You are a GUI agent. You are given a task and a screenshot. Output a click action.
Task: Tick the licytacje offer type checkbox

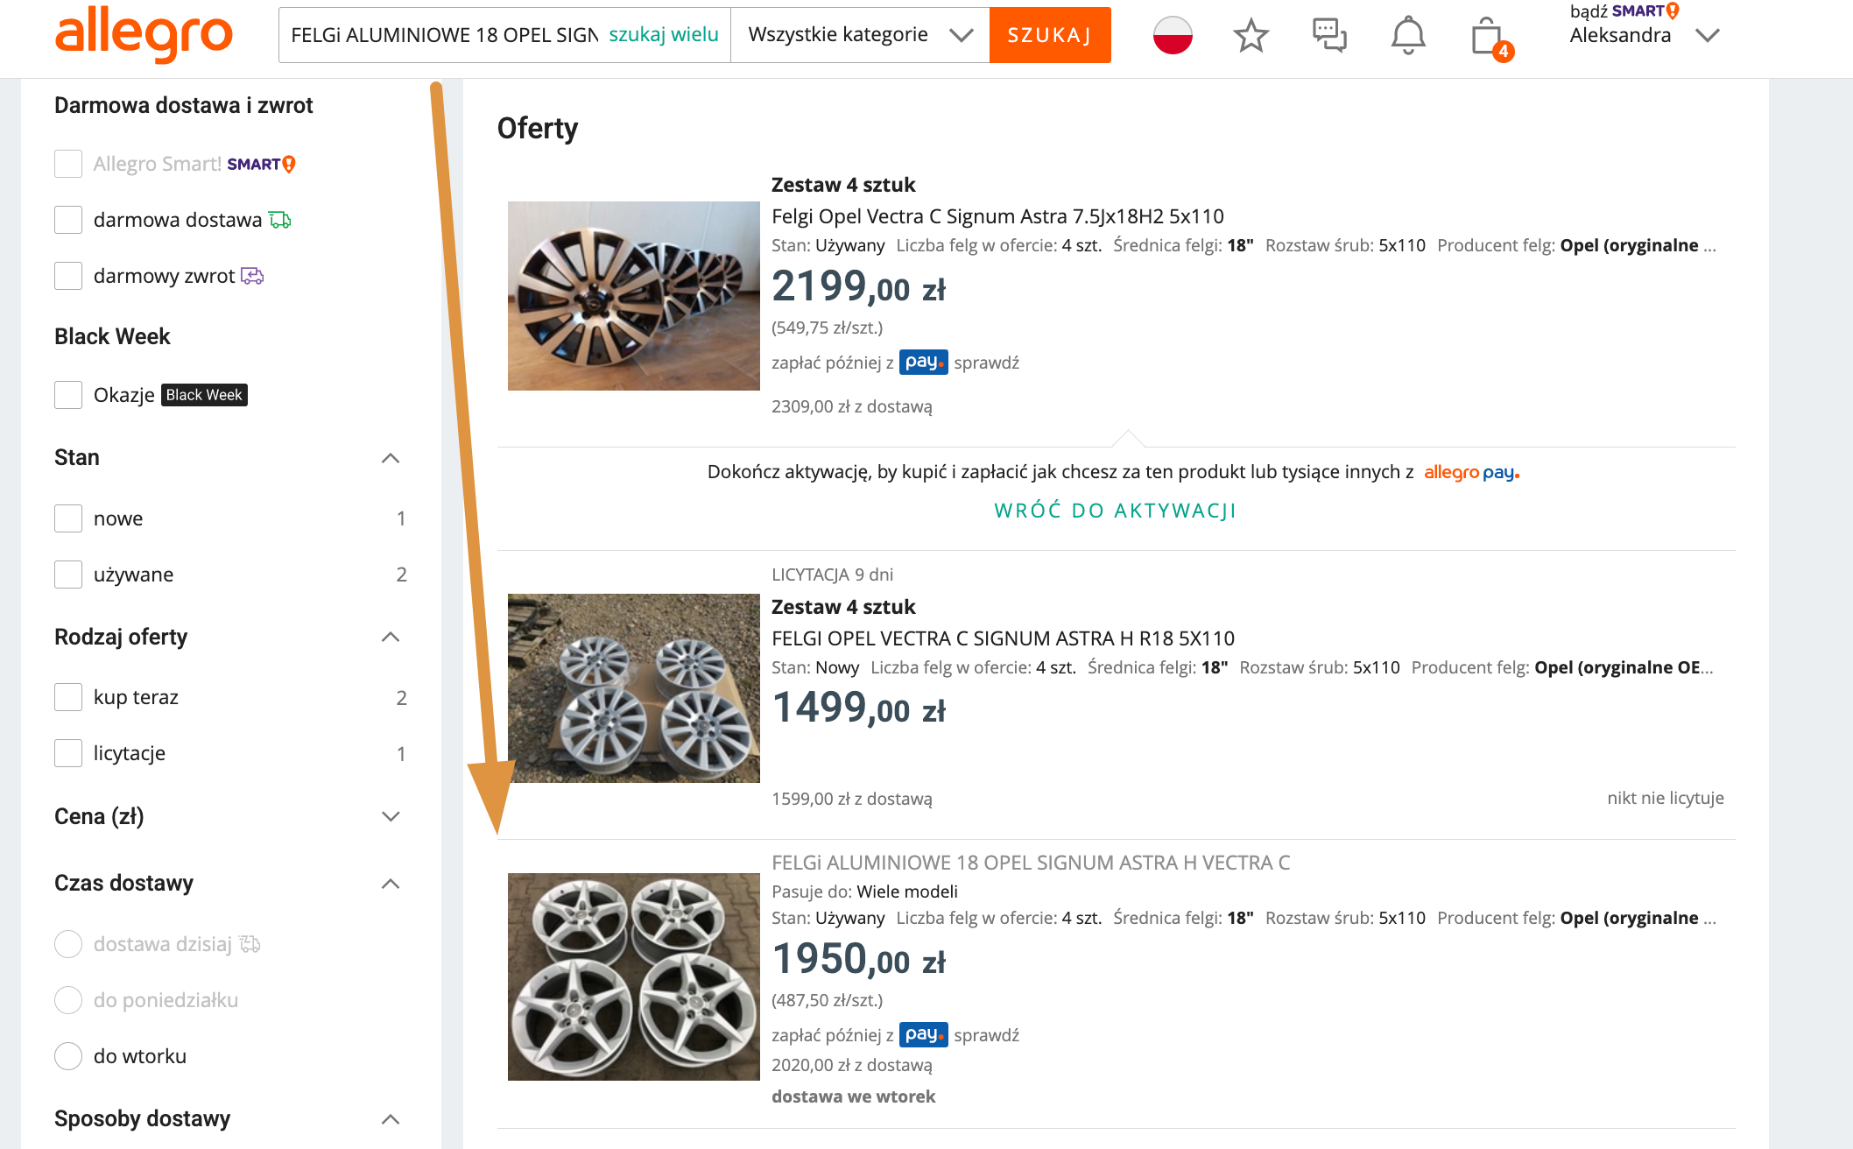coord(68,753)
